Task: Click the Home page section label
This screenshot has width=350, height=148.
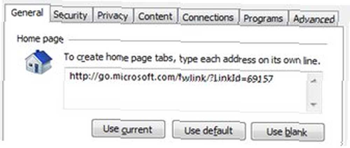Action: pyautogui.click(x=40, y=39)
